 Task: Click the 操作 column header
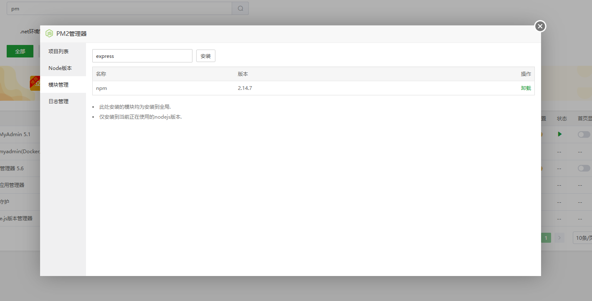526,74
